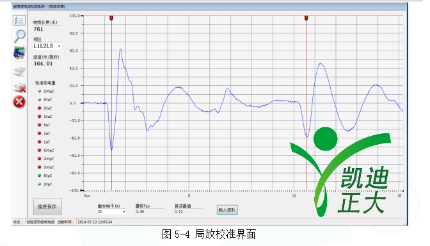Image resolution: width=430 pixels, height=246 pixels.
Task: Click the red circle X exit icon
Action: [x=19, y=102]
